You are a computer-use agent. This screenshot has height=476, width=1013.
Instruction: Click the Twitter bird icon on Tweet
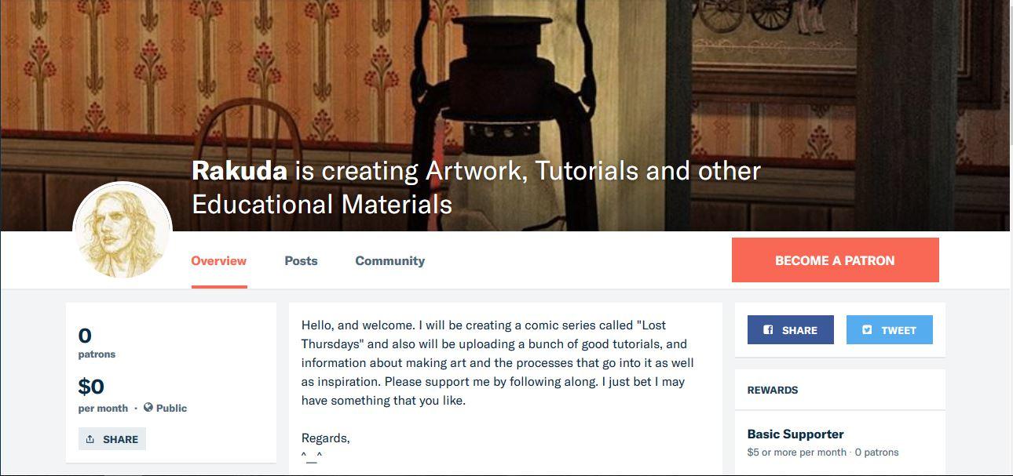click(867, 330)
